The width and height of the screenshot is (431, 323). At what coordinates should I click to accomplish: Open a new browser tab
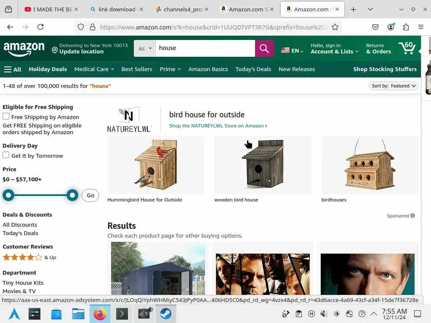[354, 9]
